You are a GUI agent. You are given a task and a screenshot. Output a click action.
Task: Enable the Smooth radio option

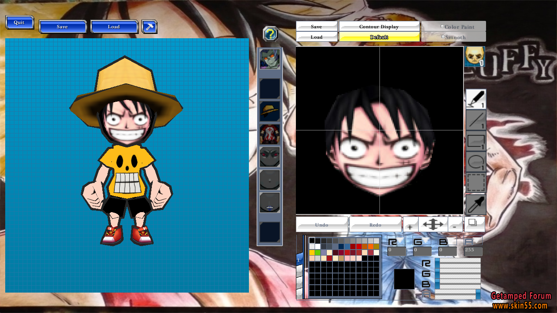pos(443,37)
